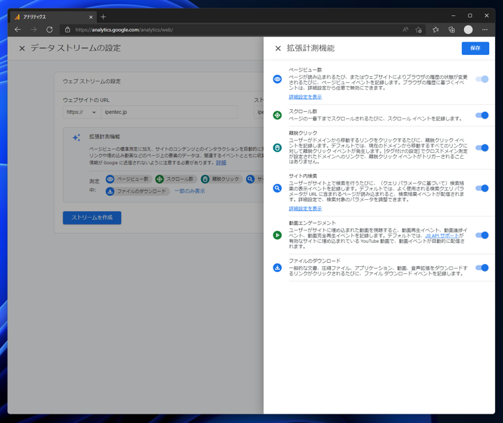Click the ストリームを作成 button
This screenshot has height=423, width=503.
(92, 218)
